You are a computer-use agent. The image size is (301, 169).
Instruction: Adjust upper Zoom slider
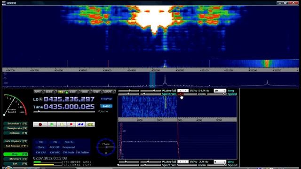point(187,94)
